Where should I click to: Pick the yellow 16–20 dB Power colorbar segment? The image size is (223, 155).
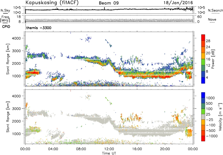click(x=203, y=56)
